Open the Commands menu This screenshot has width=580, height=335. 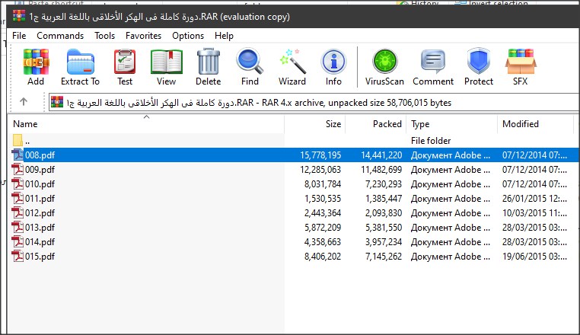click(60, 36)
